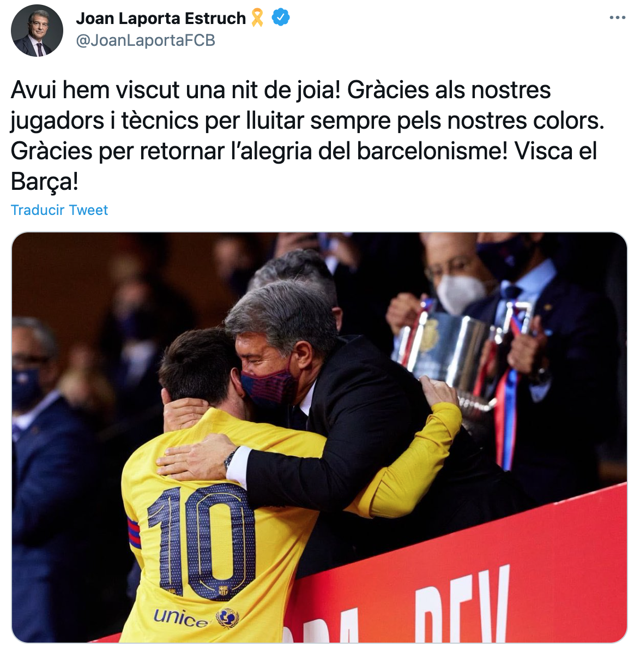Image resolution: width=640 pixels, height=659 pixels.
Task: Click the word barcelonisme in the tweet
Action: pyautogui.click(x=432, y=151)
